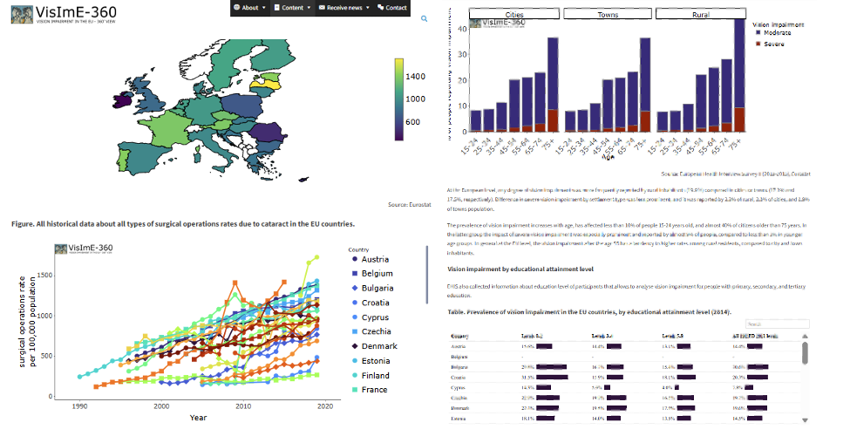Sort table by Country column header
Screen dimensions: 850x443
click(x=462, y=336)
